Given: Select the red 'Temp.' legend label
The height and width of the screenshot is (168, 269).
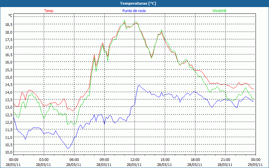Looking at the screenshot, I should (49, 11).
